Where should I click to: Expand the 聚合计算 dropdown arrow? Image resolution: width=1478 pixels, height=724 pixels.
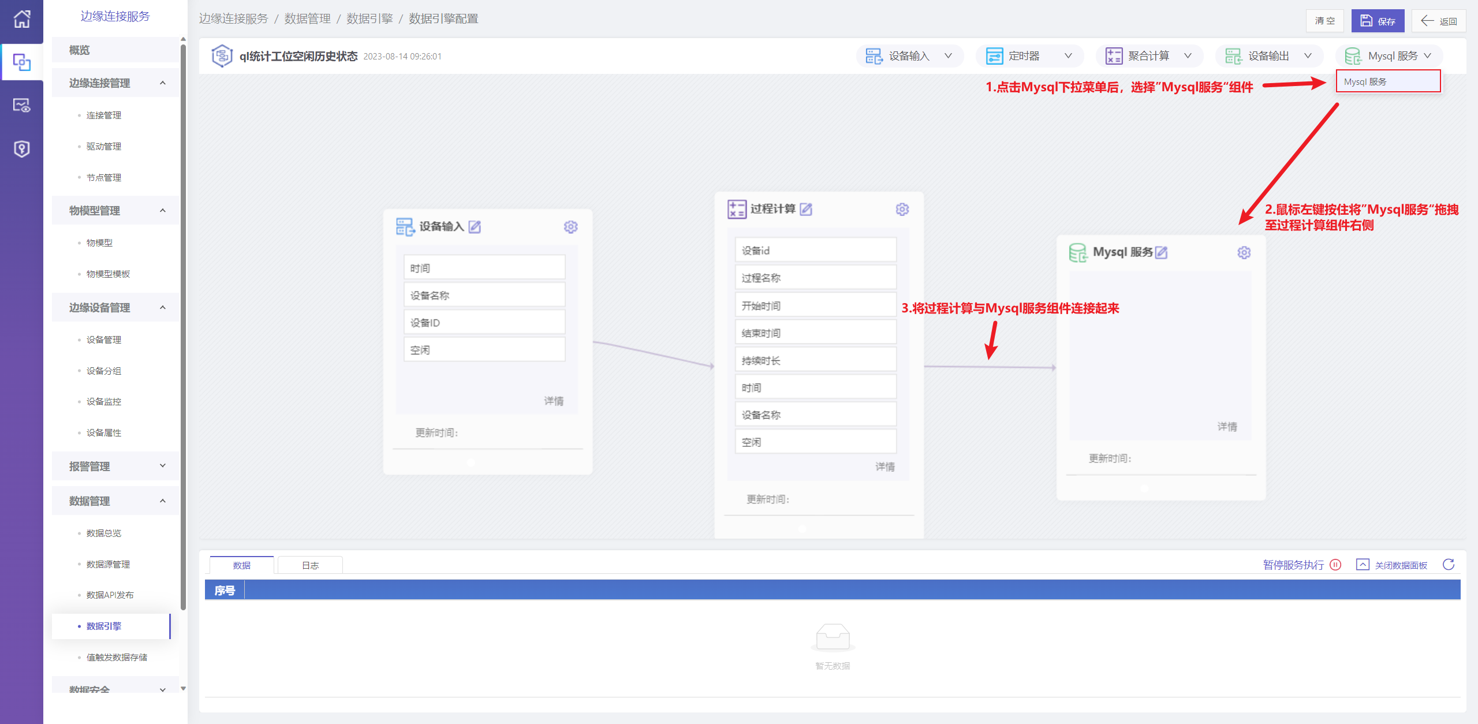click(x=1188, y=56)
